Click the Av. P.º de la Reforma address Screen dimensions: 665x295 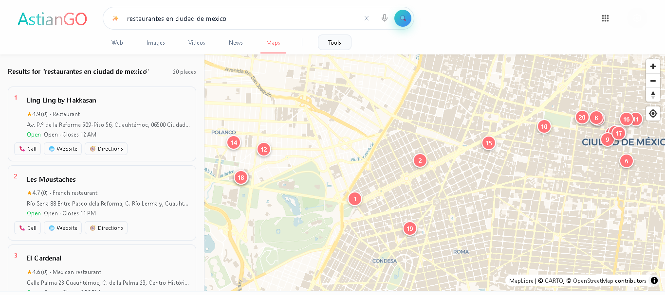(108, 124)
